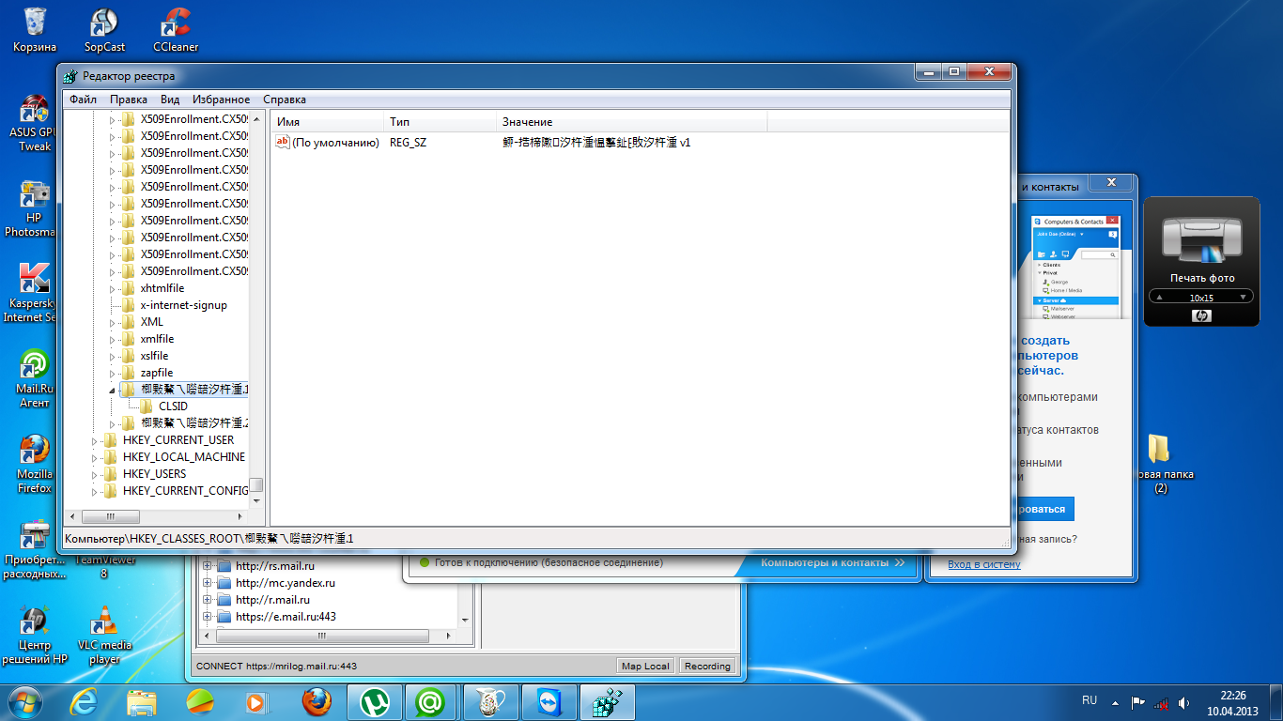Switch to Mail.Ru Agent on the taskbar
Screen dimensions: 1283x721
pos(431,701)
